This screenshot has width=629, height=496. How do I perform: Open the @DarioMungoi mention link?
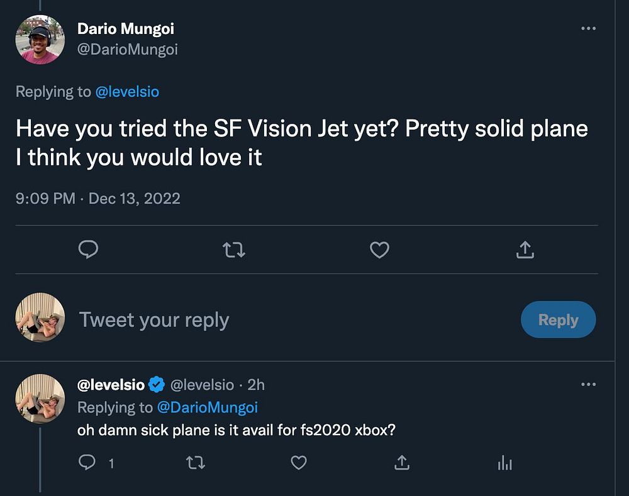pos(206,407)
